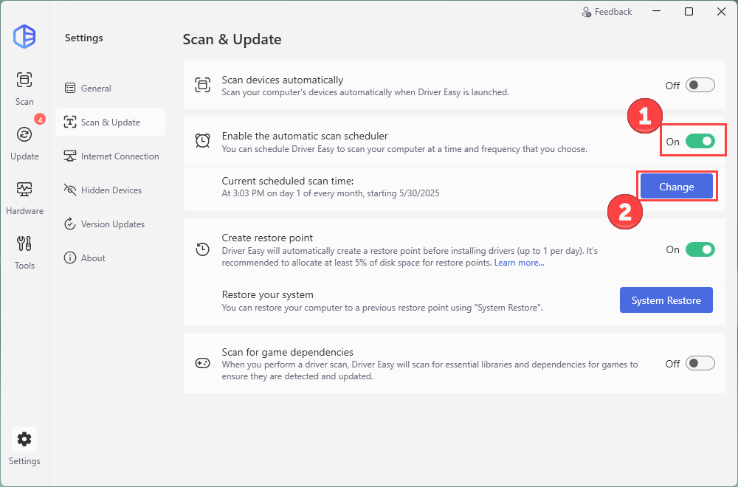Image resolution: width=738 pixels, height=487 pixels.
Task: Open Version Updates settings page
Action: coord(112,224)
